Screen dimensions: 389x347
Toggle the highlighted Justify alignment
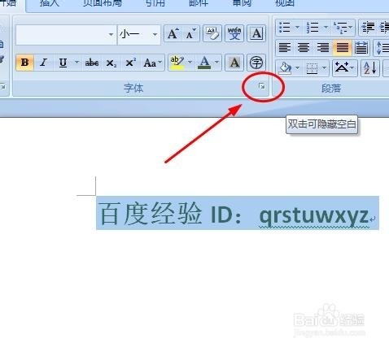pyautogui.click(x=342, y=48)
